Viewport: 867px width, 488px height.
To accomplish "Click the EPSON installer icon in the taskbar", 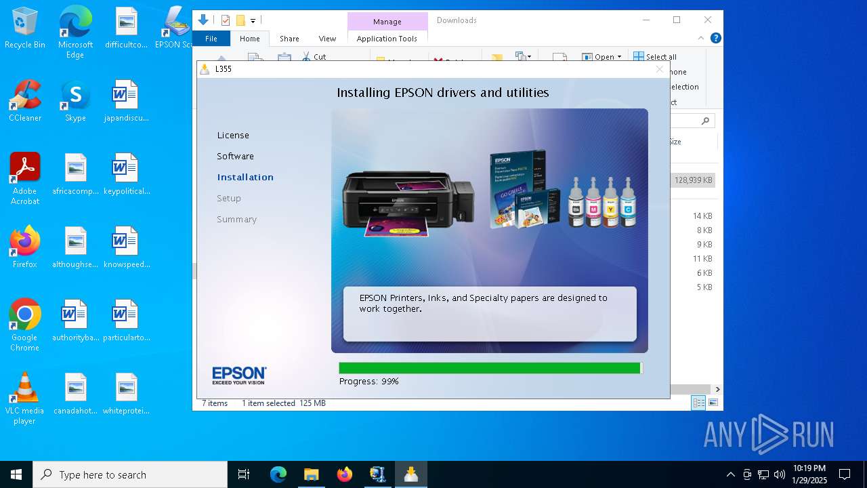I will 411,474.
